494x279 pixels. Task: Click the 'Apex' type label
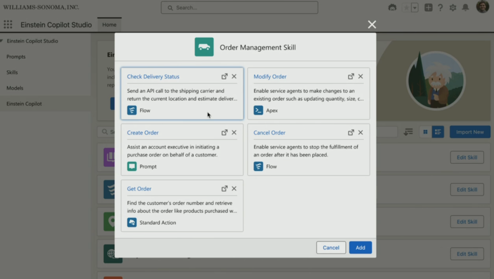tap(272, 111)
